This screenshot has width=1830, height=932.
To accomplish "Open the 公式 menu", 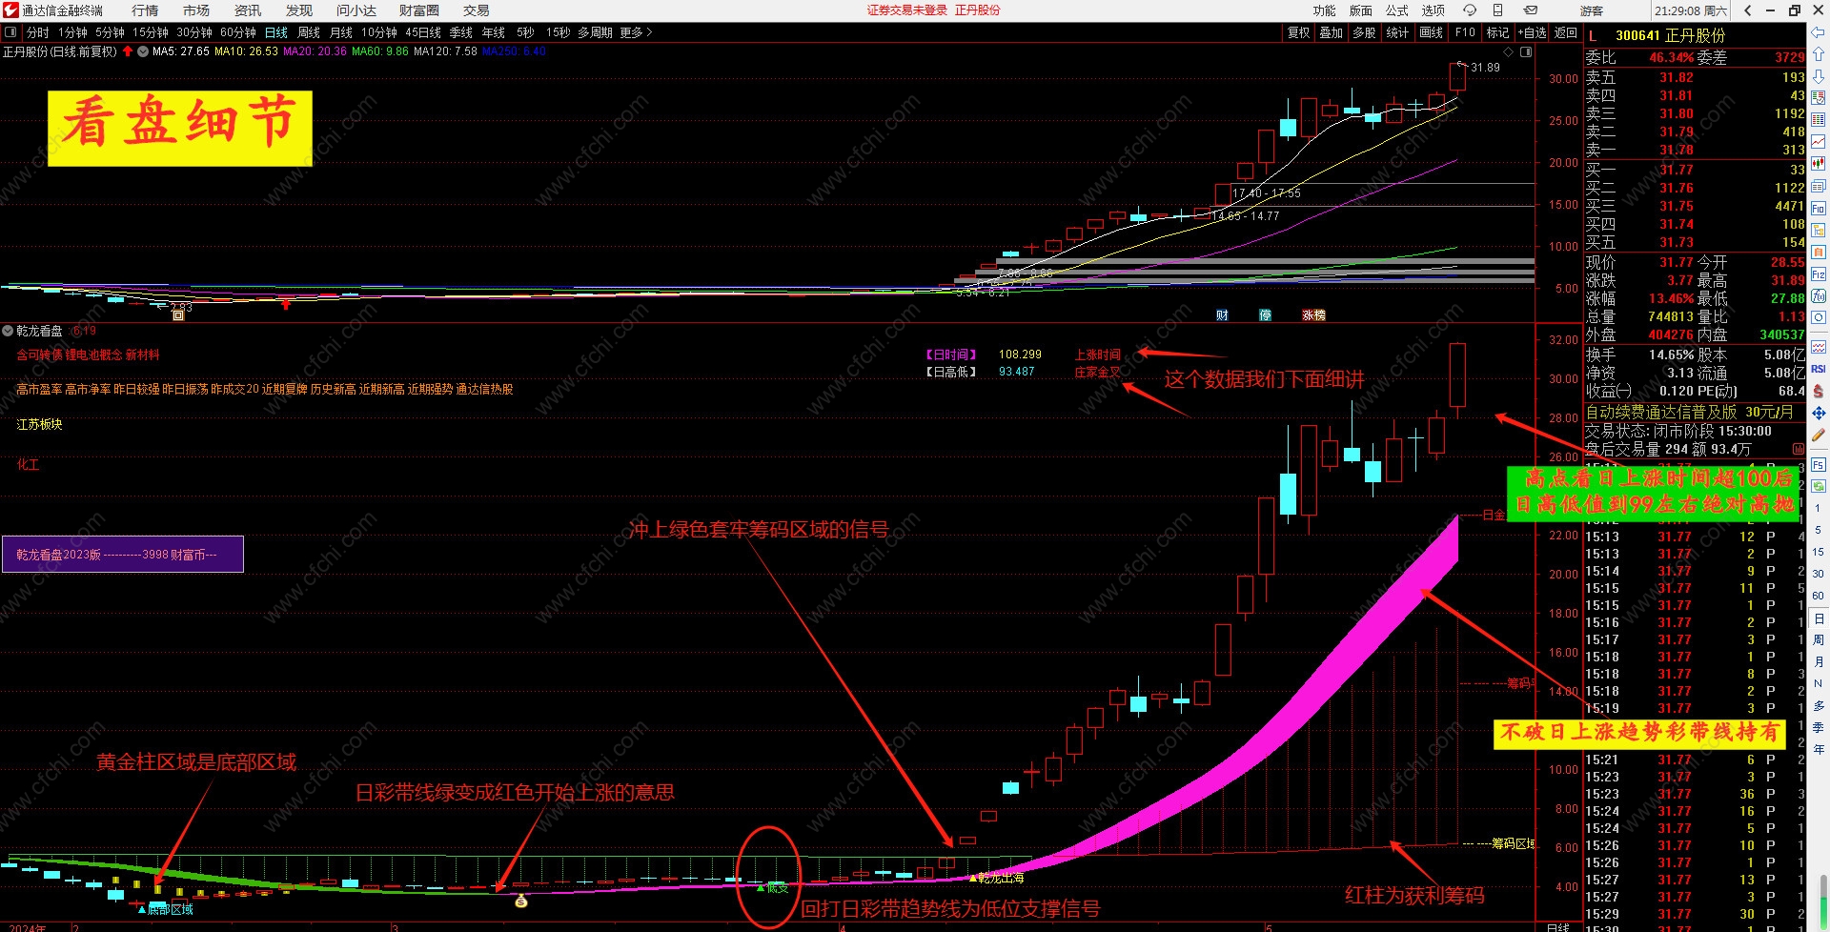I will (1397, 10).
